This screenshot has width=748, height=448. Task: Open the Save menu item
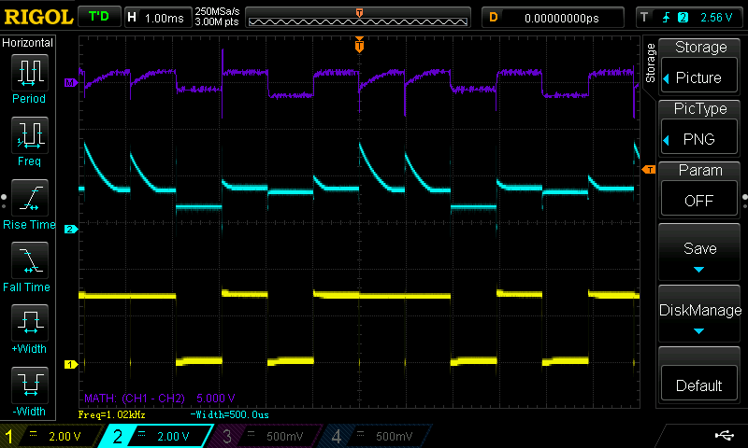point(700,255)
